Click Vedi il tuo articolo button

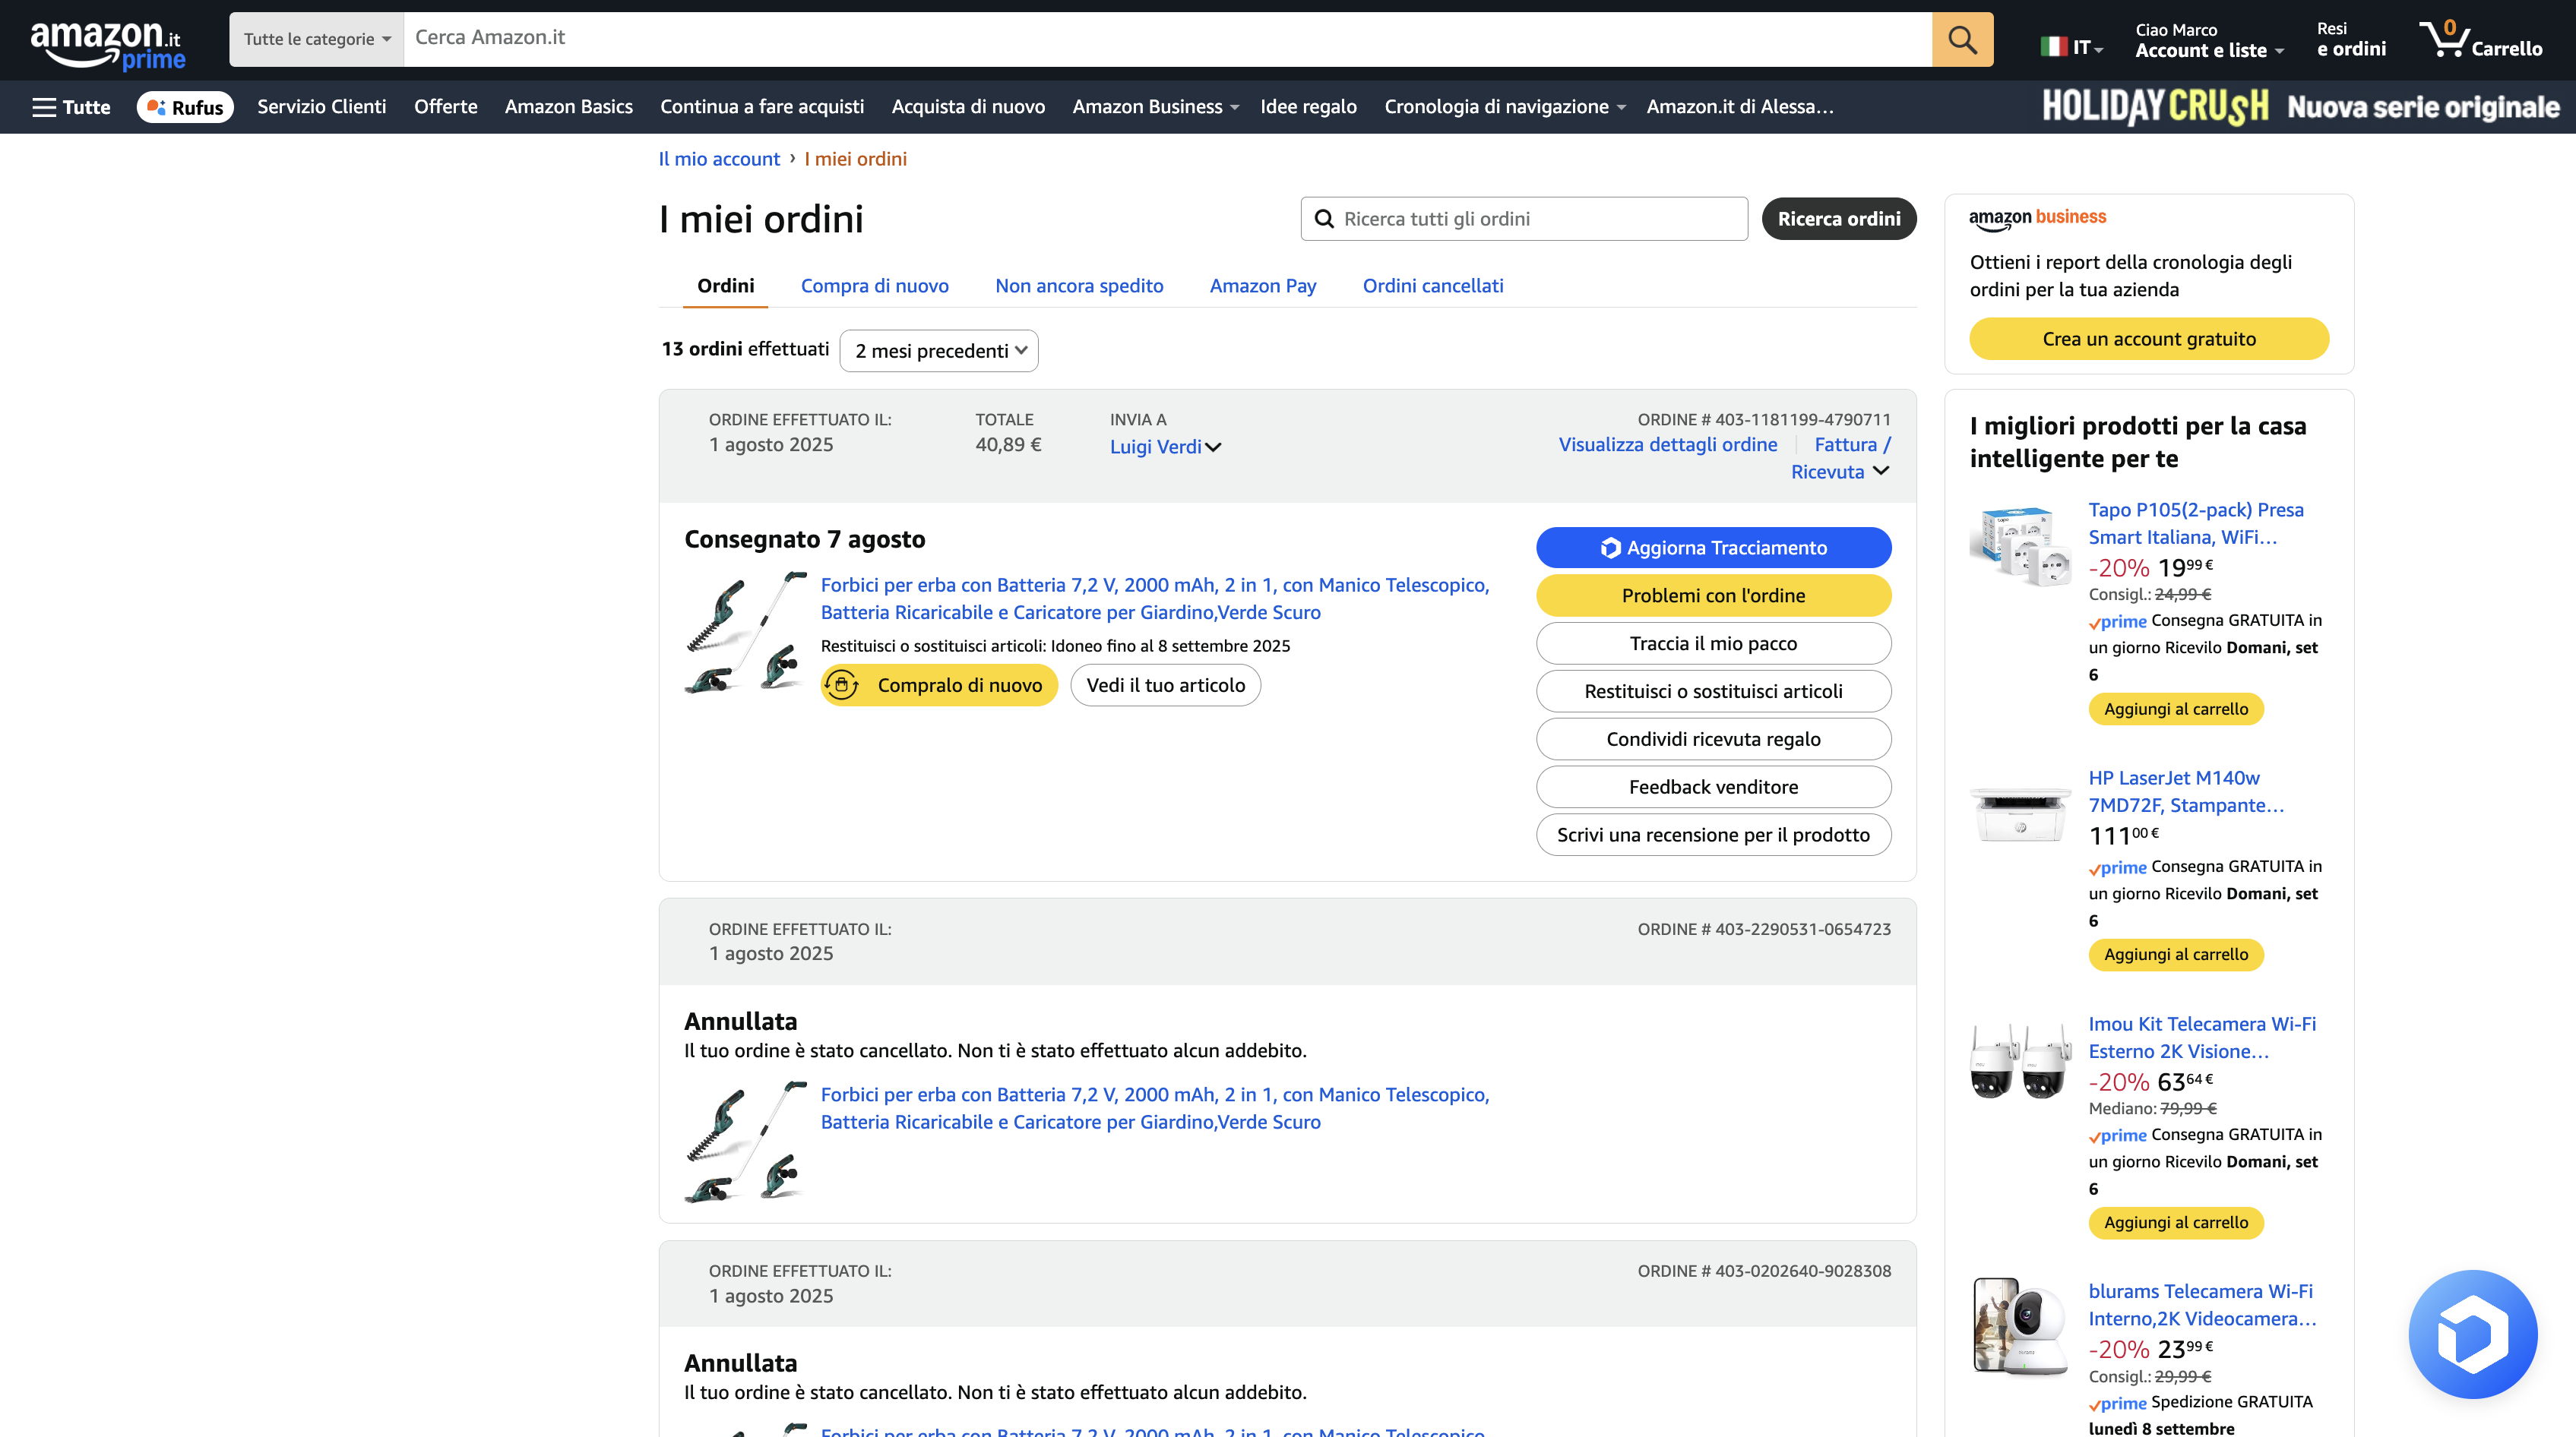[x=1165, y=686]
